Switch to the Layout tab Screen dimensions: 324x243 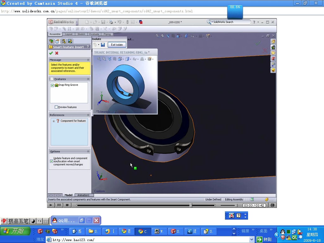pyautogui.click(x=69, y=34)
